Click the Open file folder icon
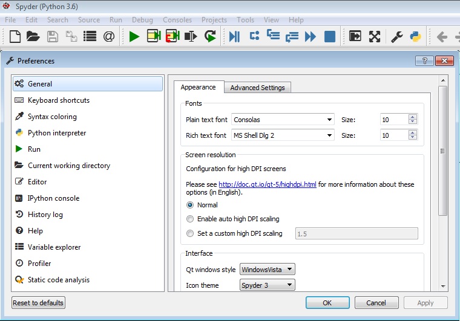This screenshot has height=321, width=460. (33, 37)
